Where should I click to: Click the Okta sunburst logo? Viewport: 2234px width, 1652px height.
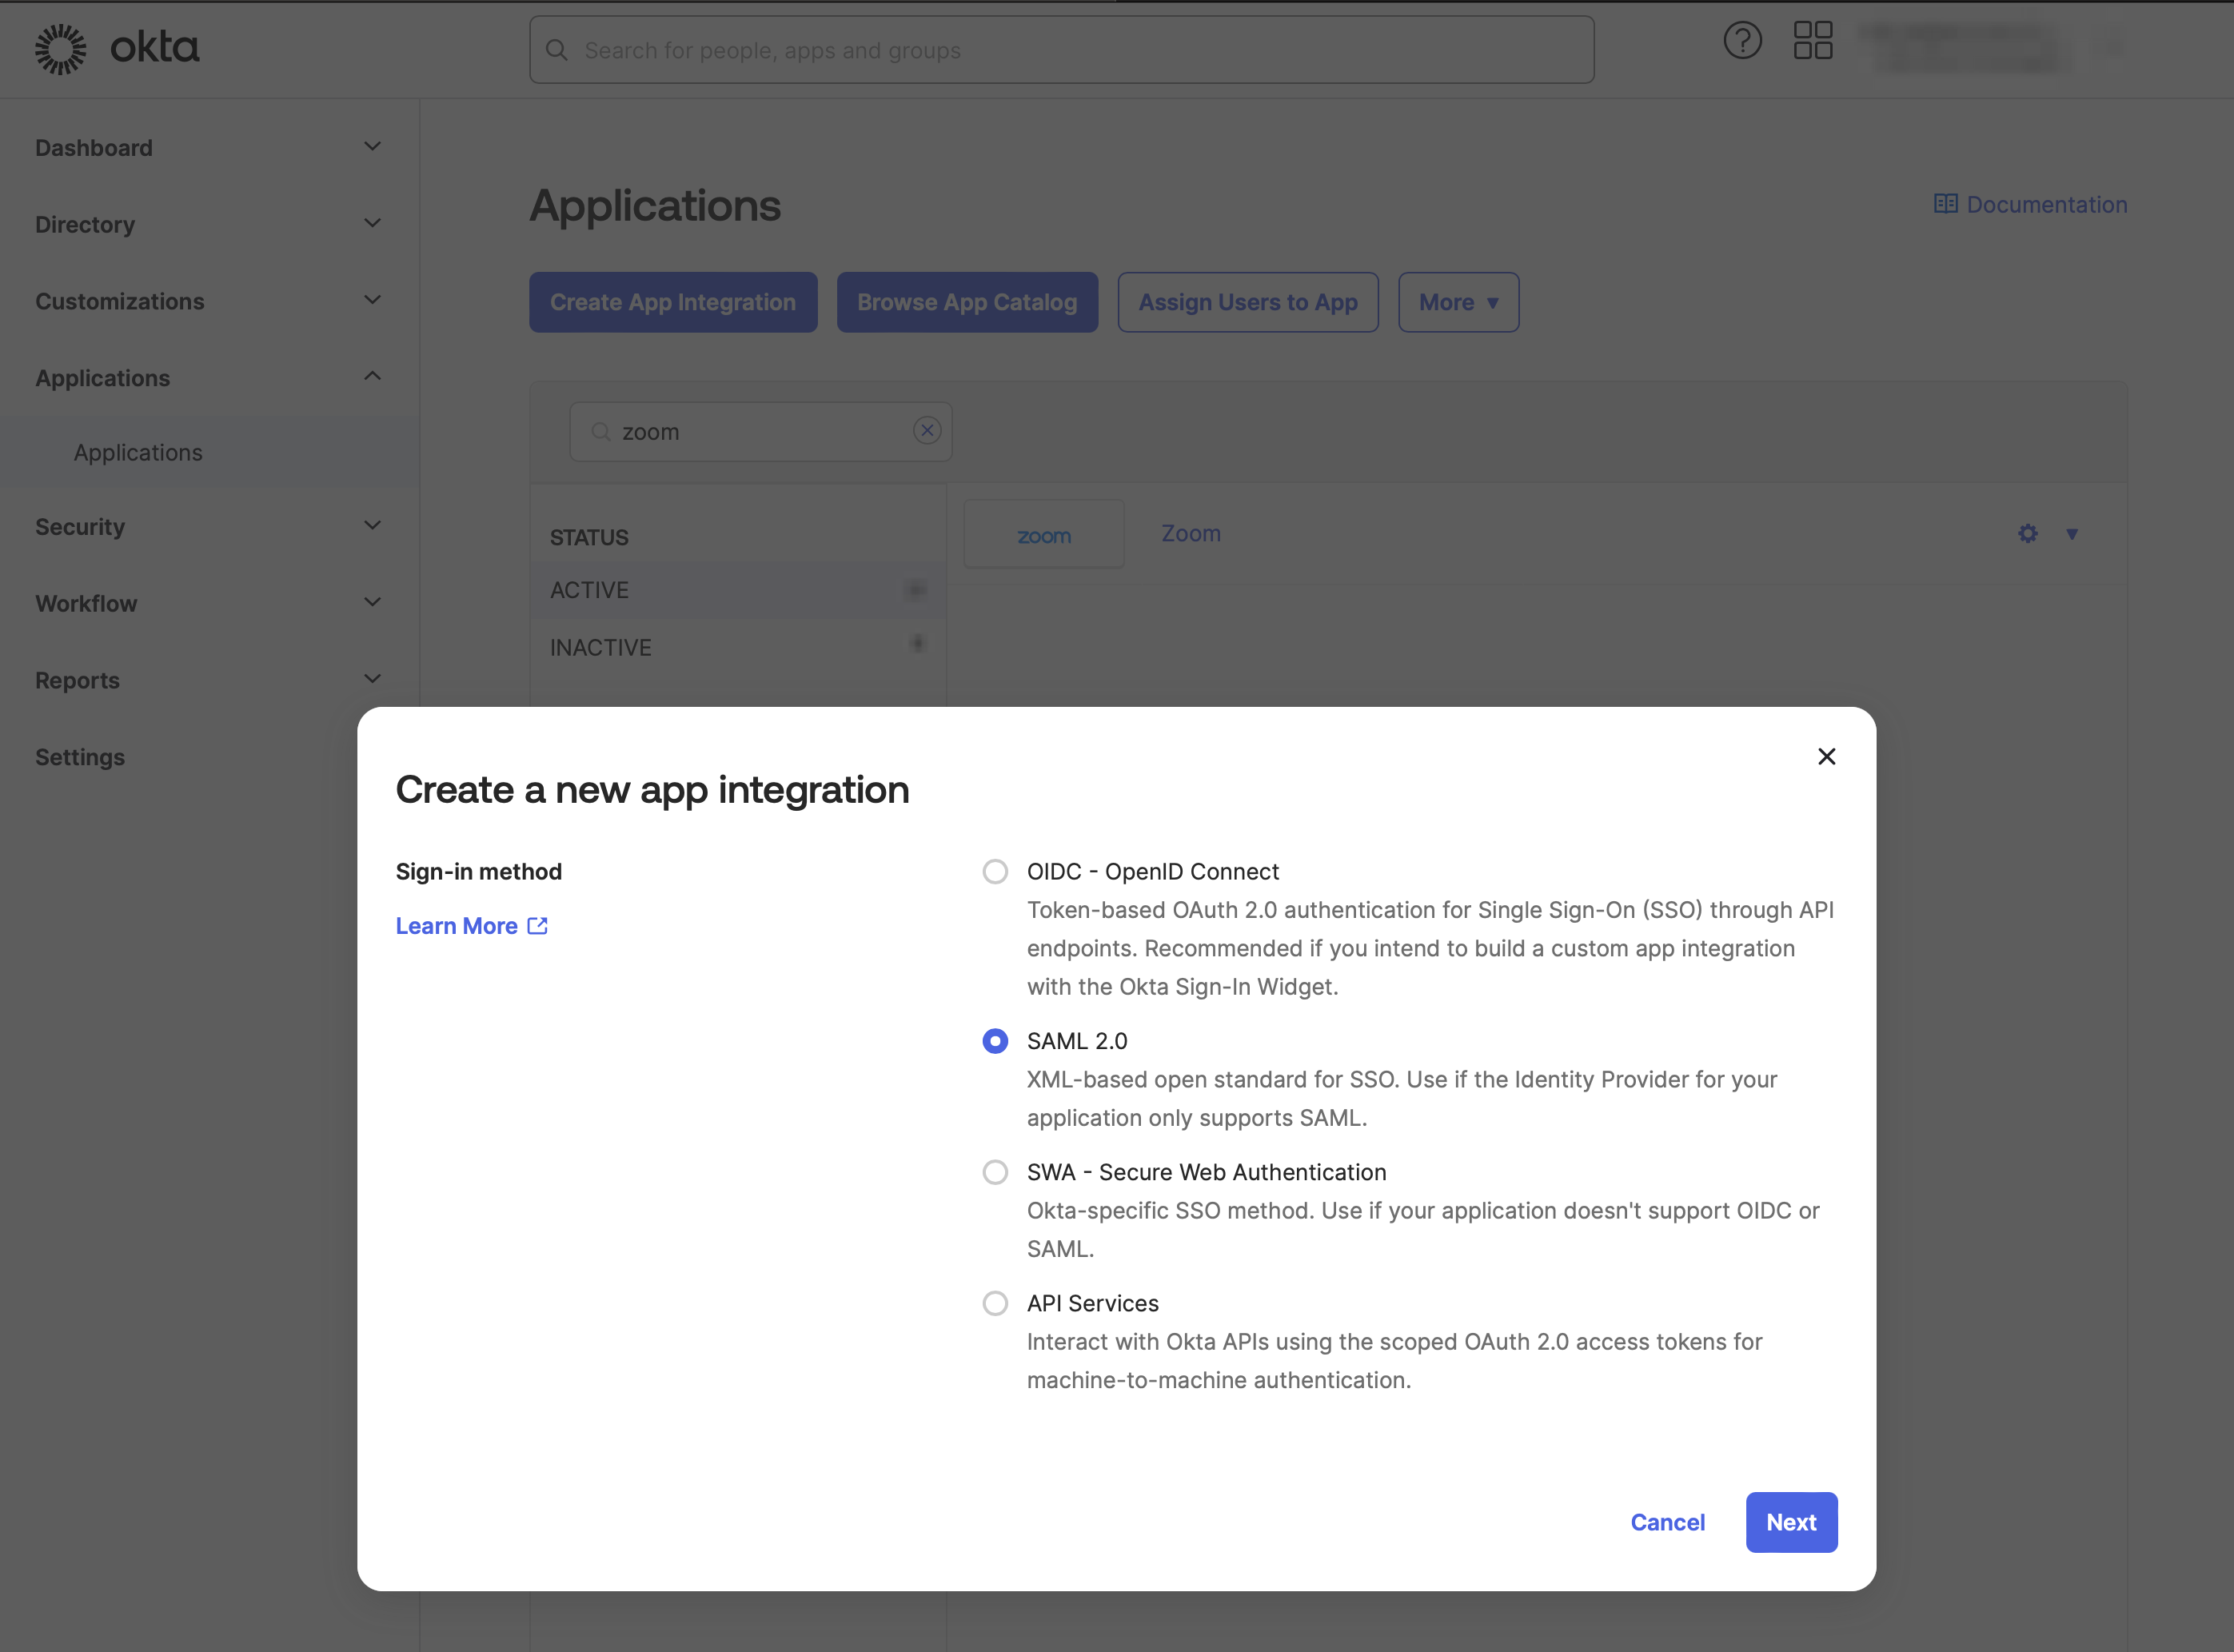coord(61,49)
